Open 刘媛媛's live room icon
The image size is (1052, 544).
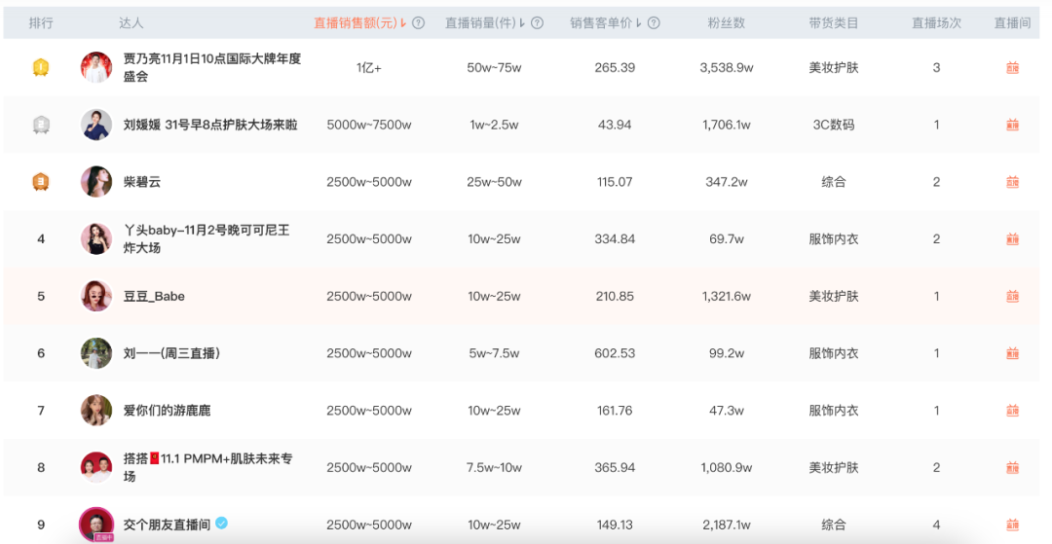1012,125
